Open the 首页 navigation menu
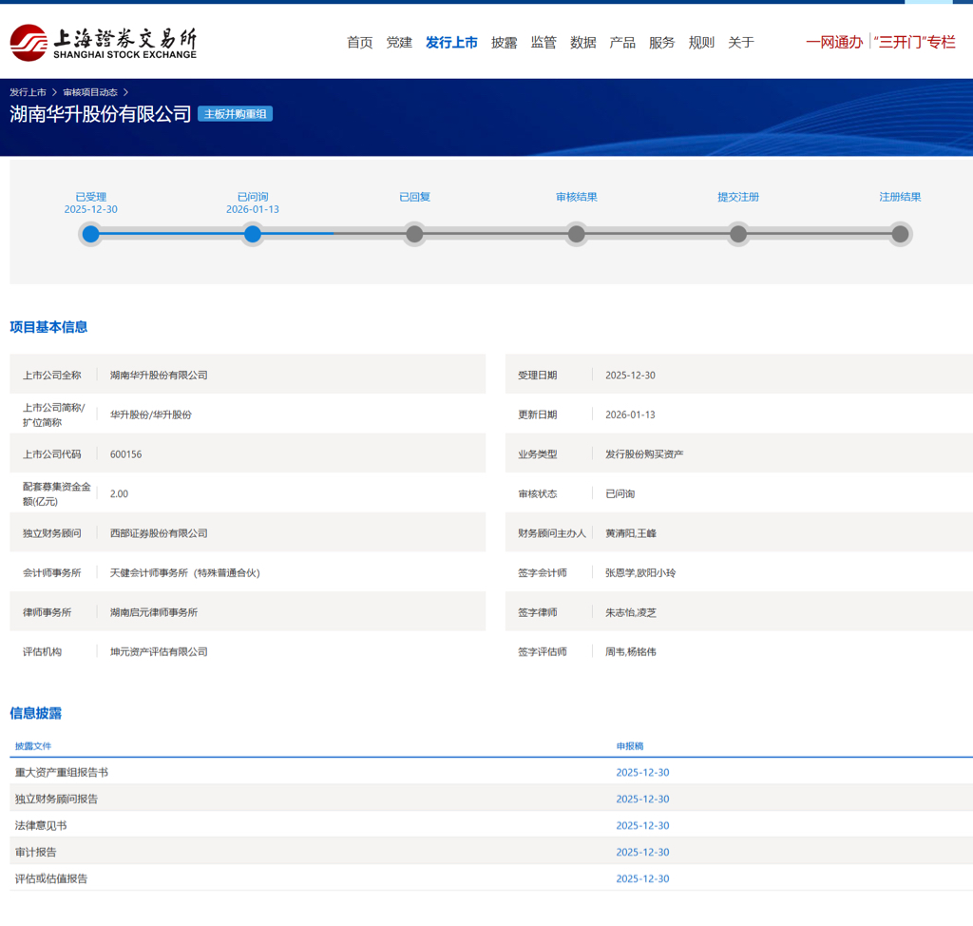973x926 pixels. 360,43
